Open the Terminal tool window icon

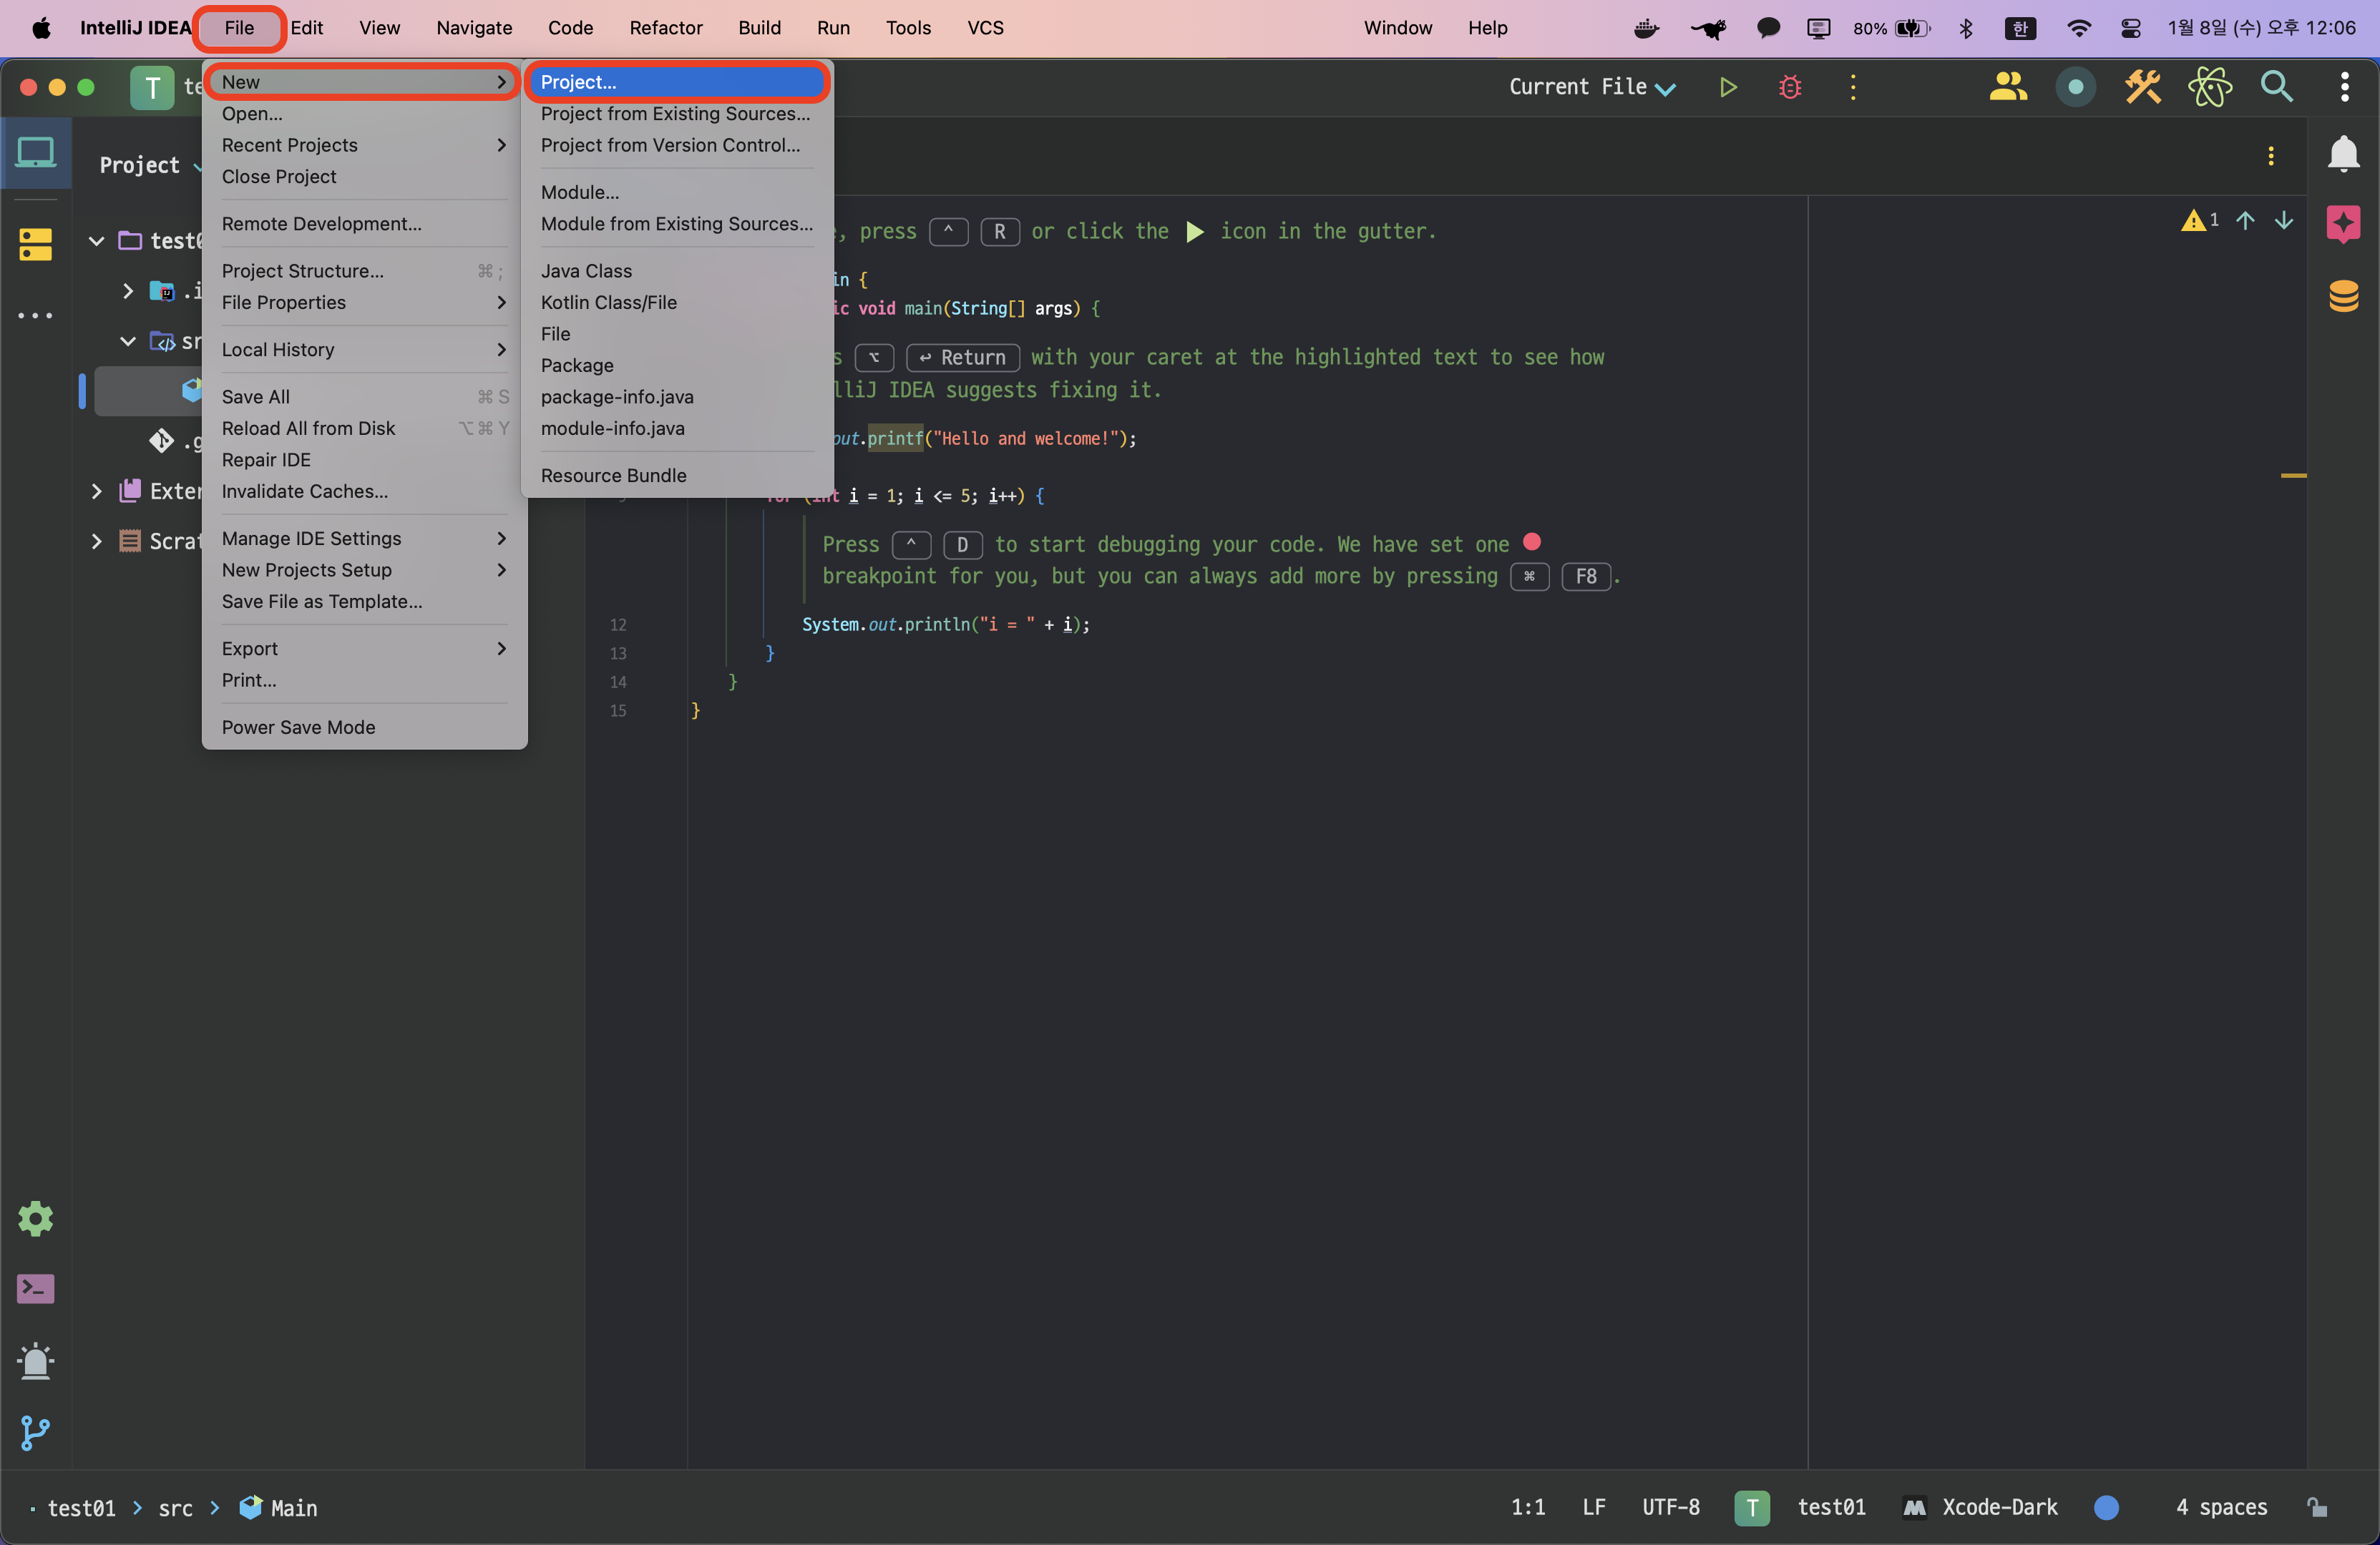click(36, 1289)
